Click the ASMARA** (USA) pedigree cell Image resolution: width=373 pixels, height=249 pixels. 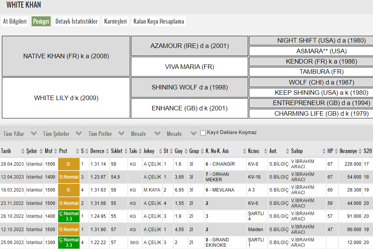(x=311, y=51)
